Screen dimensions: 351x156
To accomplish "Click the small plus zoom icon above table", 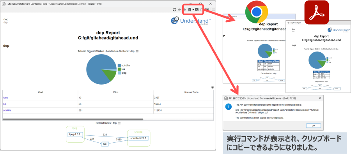I will [213, 87].
